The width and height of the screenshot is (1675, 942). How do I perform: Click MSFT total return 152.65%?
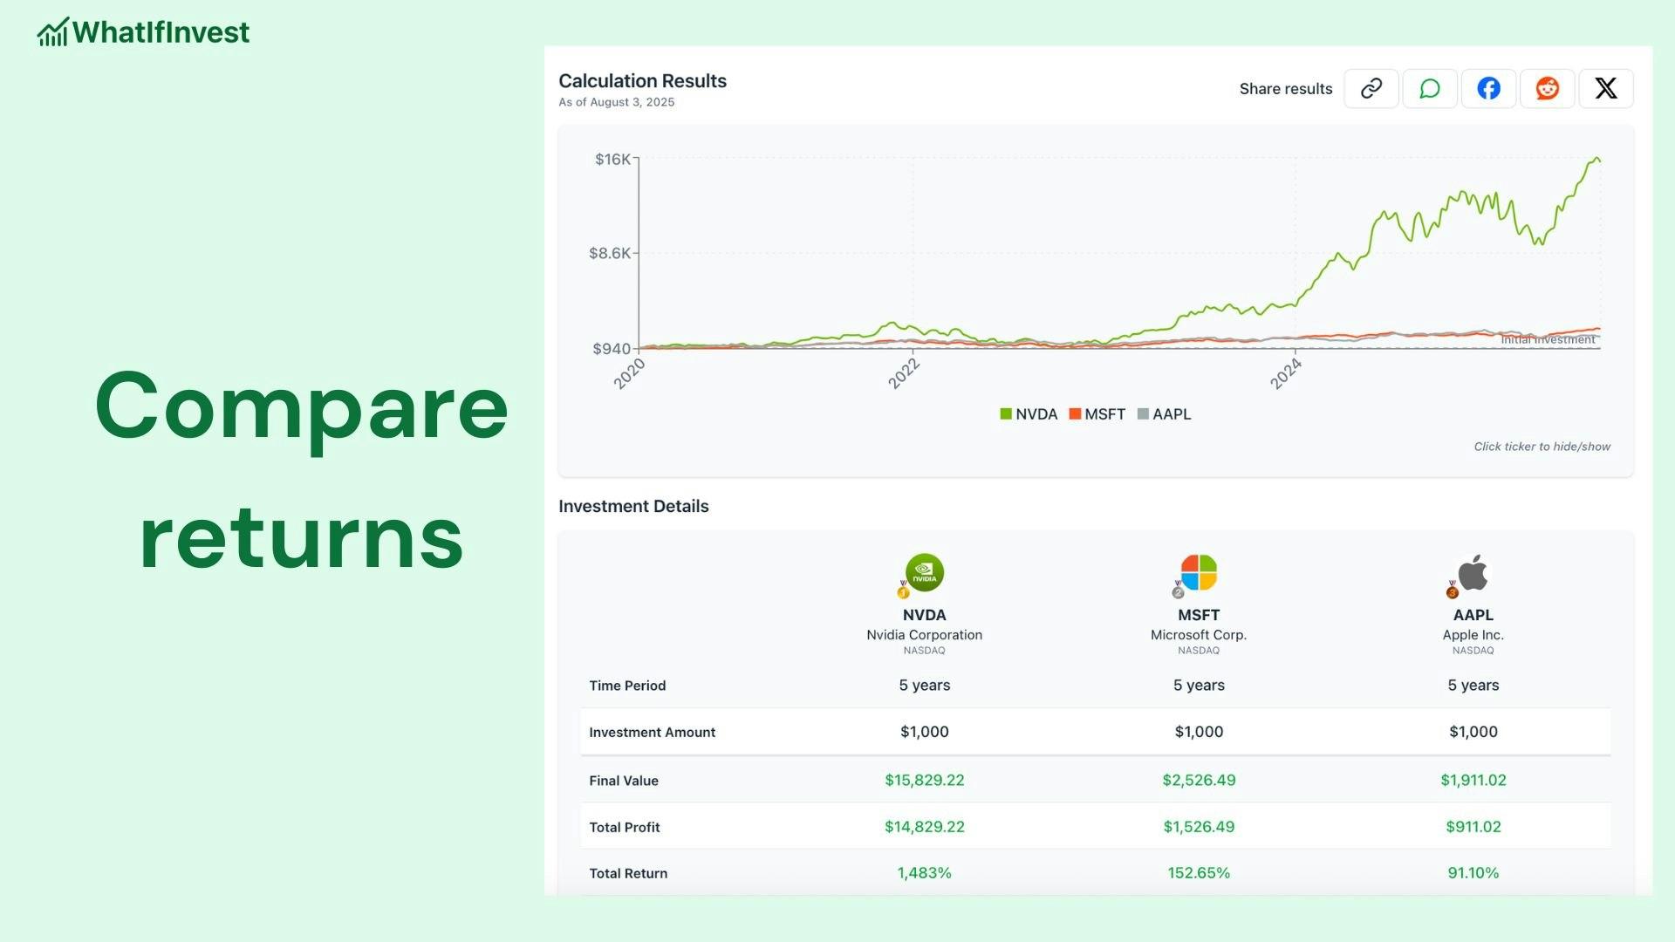coord(1199,872)
